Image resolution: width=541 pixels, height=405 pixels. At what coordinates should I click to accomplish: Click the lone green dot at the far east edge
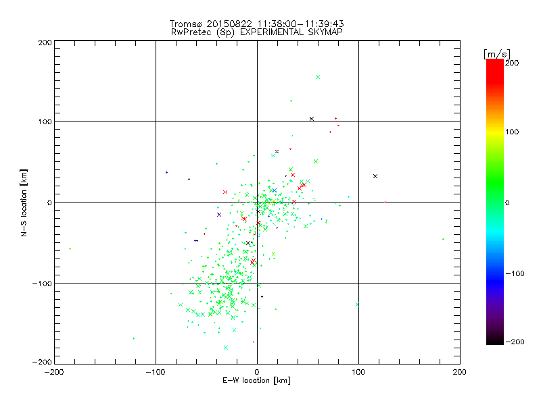[x=444, y=239]
